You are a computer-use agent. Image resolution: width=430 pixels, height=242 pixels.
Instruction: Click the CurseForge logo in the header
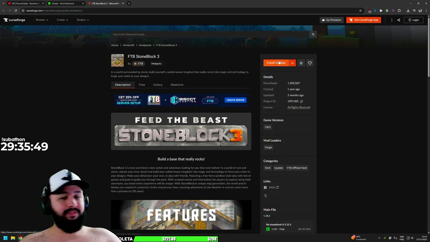click(14, 20)
